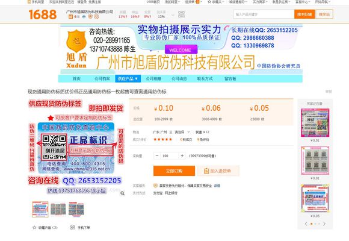Switch to the company news tab

[x=179, y=79]
